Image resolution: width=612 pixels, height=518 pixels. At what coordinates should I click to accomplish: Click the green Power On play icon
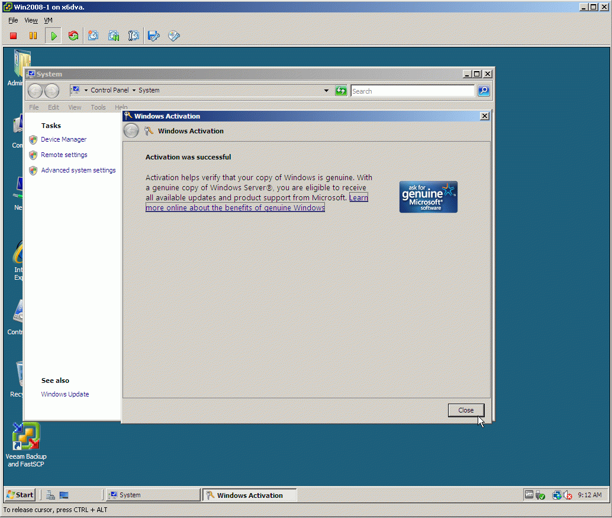(x=53, y=36)
